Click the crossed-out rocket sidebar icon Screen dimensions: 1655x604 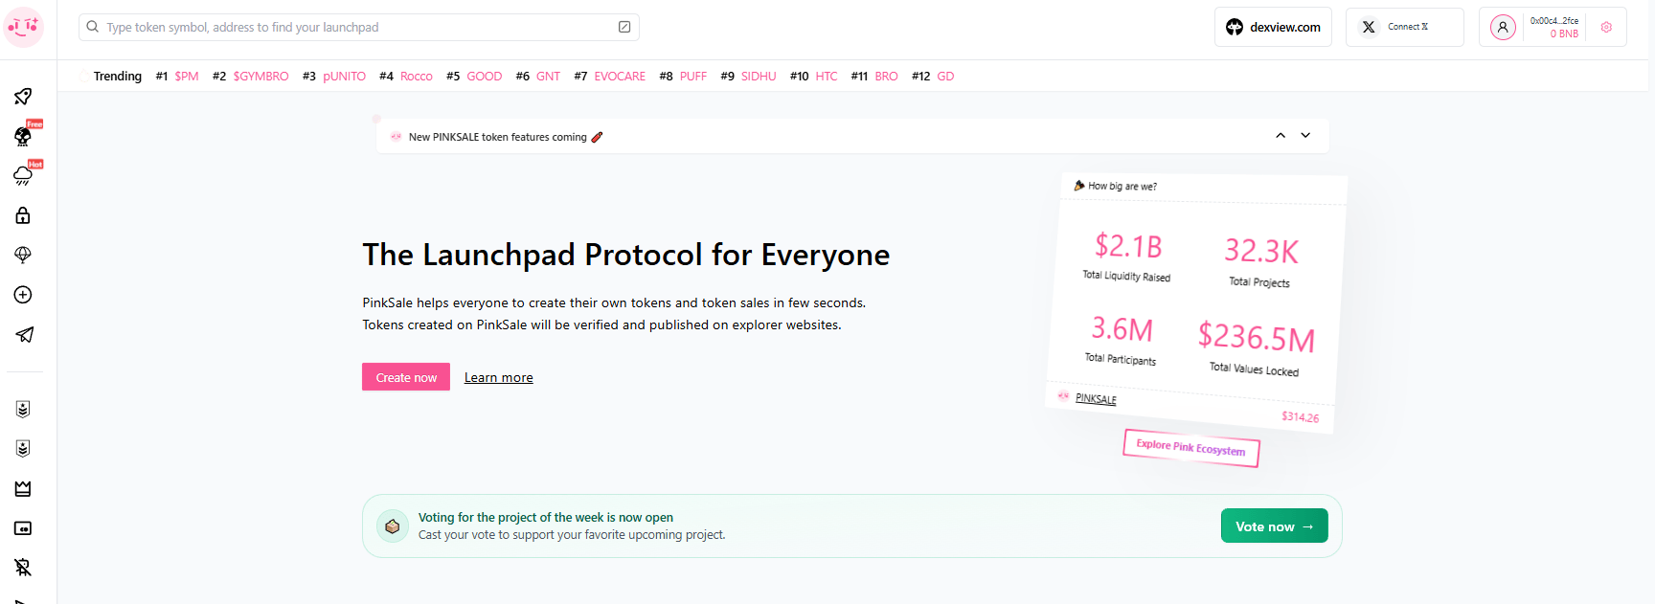tap(23, 568)
